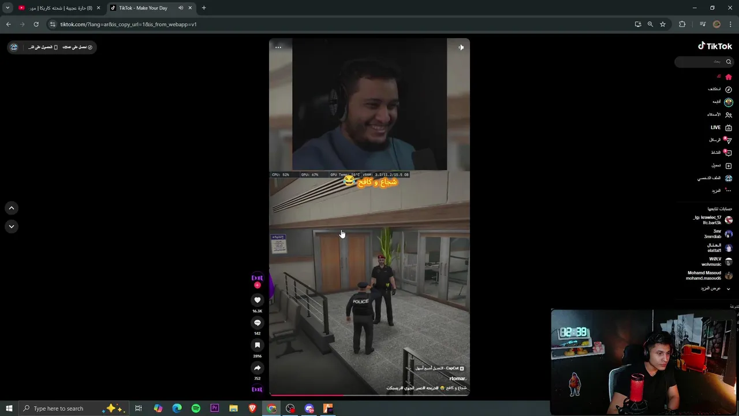Open the Explore compass icon
This screenshot has width=739, height=416.
(729, 89)
